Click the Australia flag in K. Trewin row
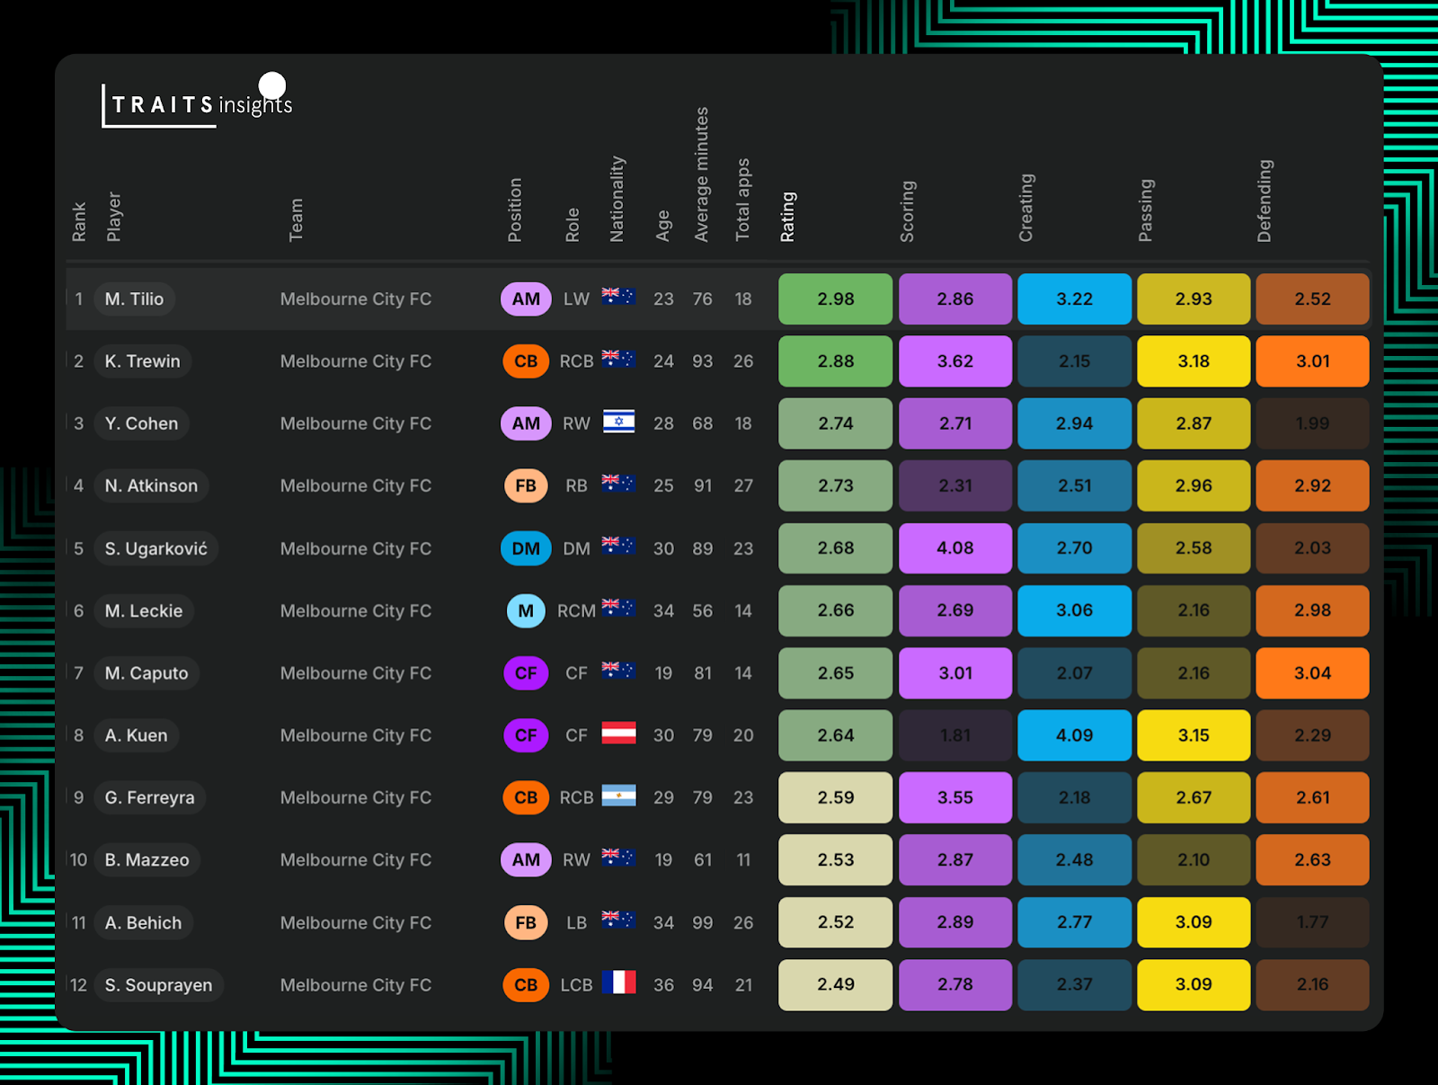1438x1085 pixels. click(618, 360)
